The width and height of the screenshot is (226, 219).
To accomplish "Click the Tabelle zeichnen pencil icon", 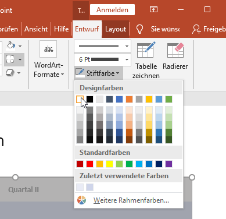I will 146,50.
